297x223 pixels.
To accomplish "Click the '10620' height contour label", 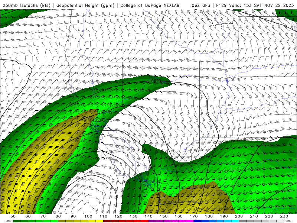I will point(155,81).
